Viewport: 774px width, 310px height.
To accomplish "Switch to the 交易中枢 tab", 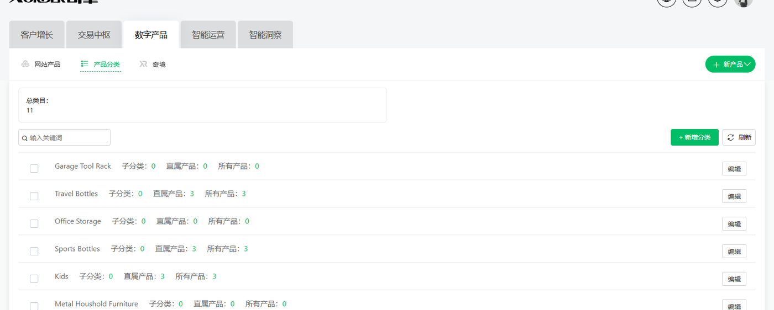I will pos(94,35).
